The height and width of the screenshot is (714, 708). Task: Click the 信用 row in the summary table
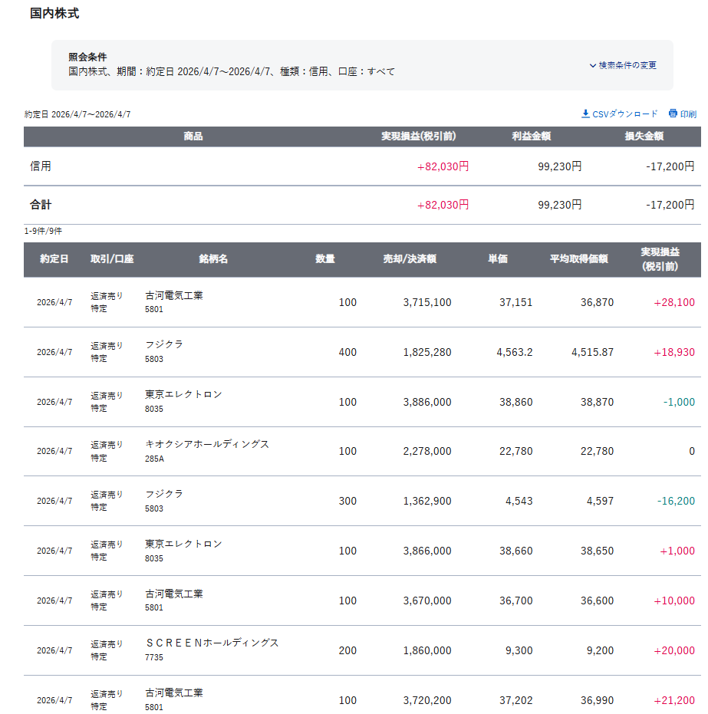click(41, 166)
